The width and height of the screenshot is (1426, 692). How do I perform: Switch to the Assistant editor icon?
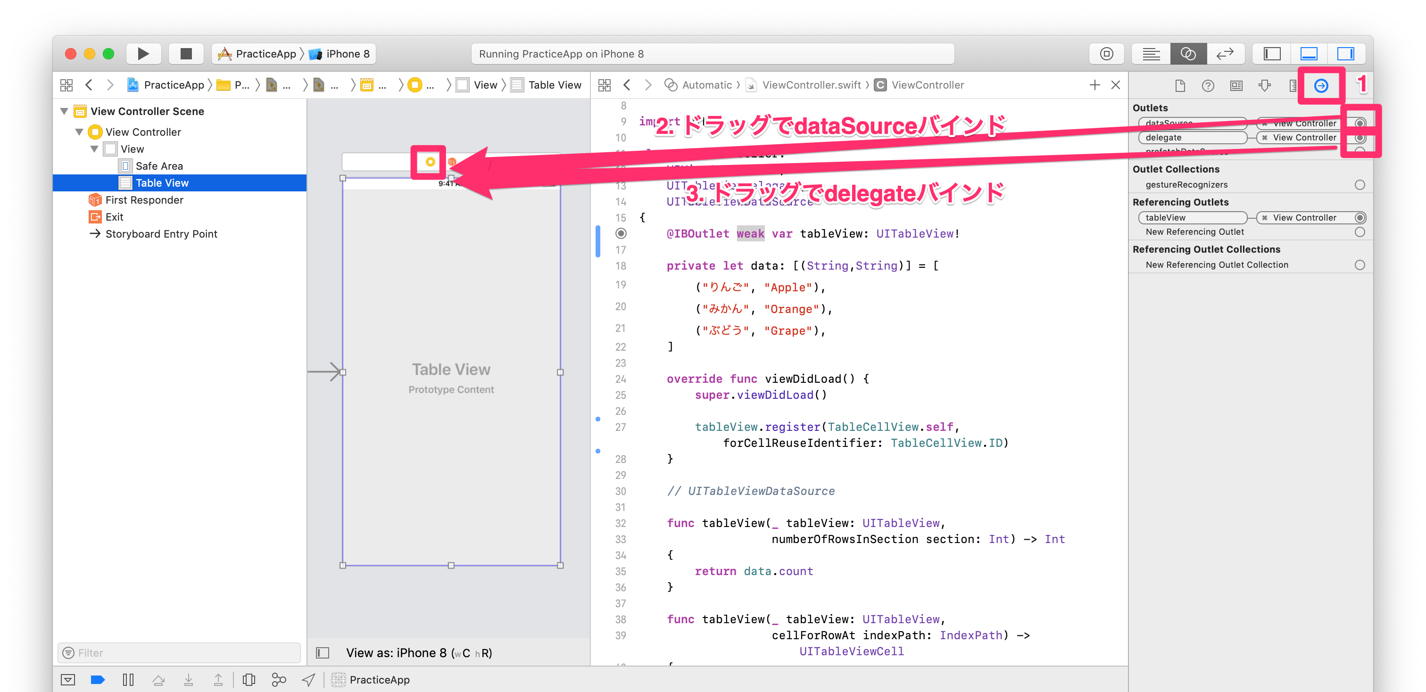coord(1188,54)
